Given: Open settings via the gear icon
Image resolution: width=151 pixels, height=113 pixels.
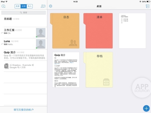Looking at the screenshot, I should pyautogui.click(x=51, y=6).
